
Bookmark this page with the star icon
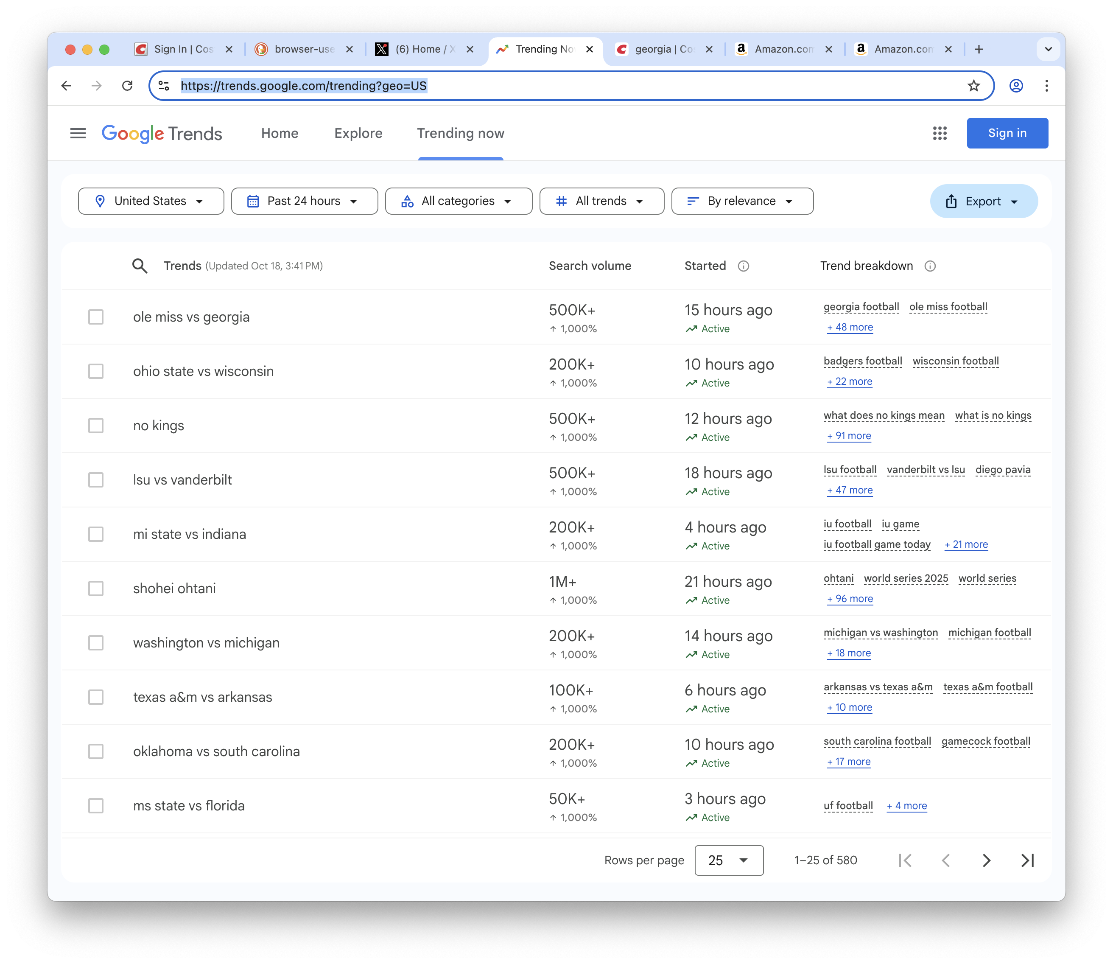pyautogui.click(x=973, y=86)
